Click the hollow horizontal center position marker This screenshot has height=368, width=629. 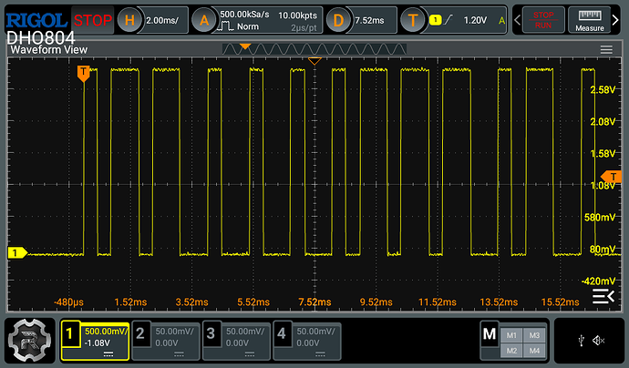tap(314, 61)
